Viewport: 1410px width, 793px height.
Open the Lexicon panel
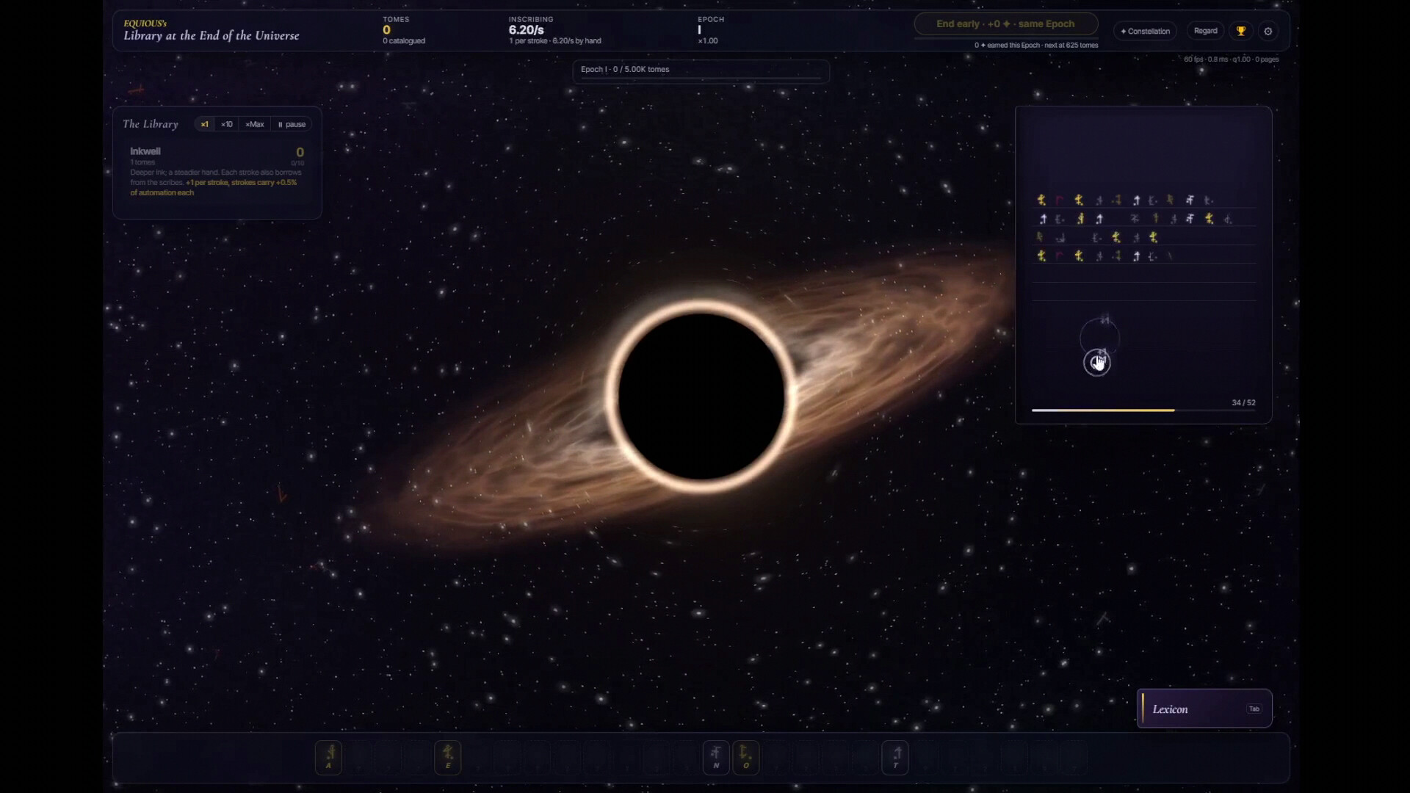click(x=1204, y=709)
